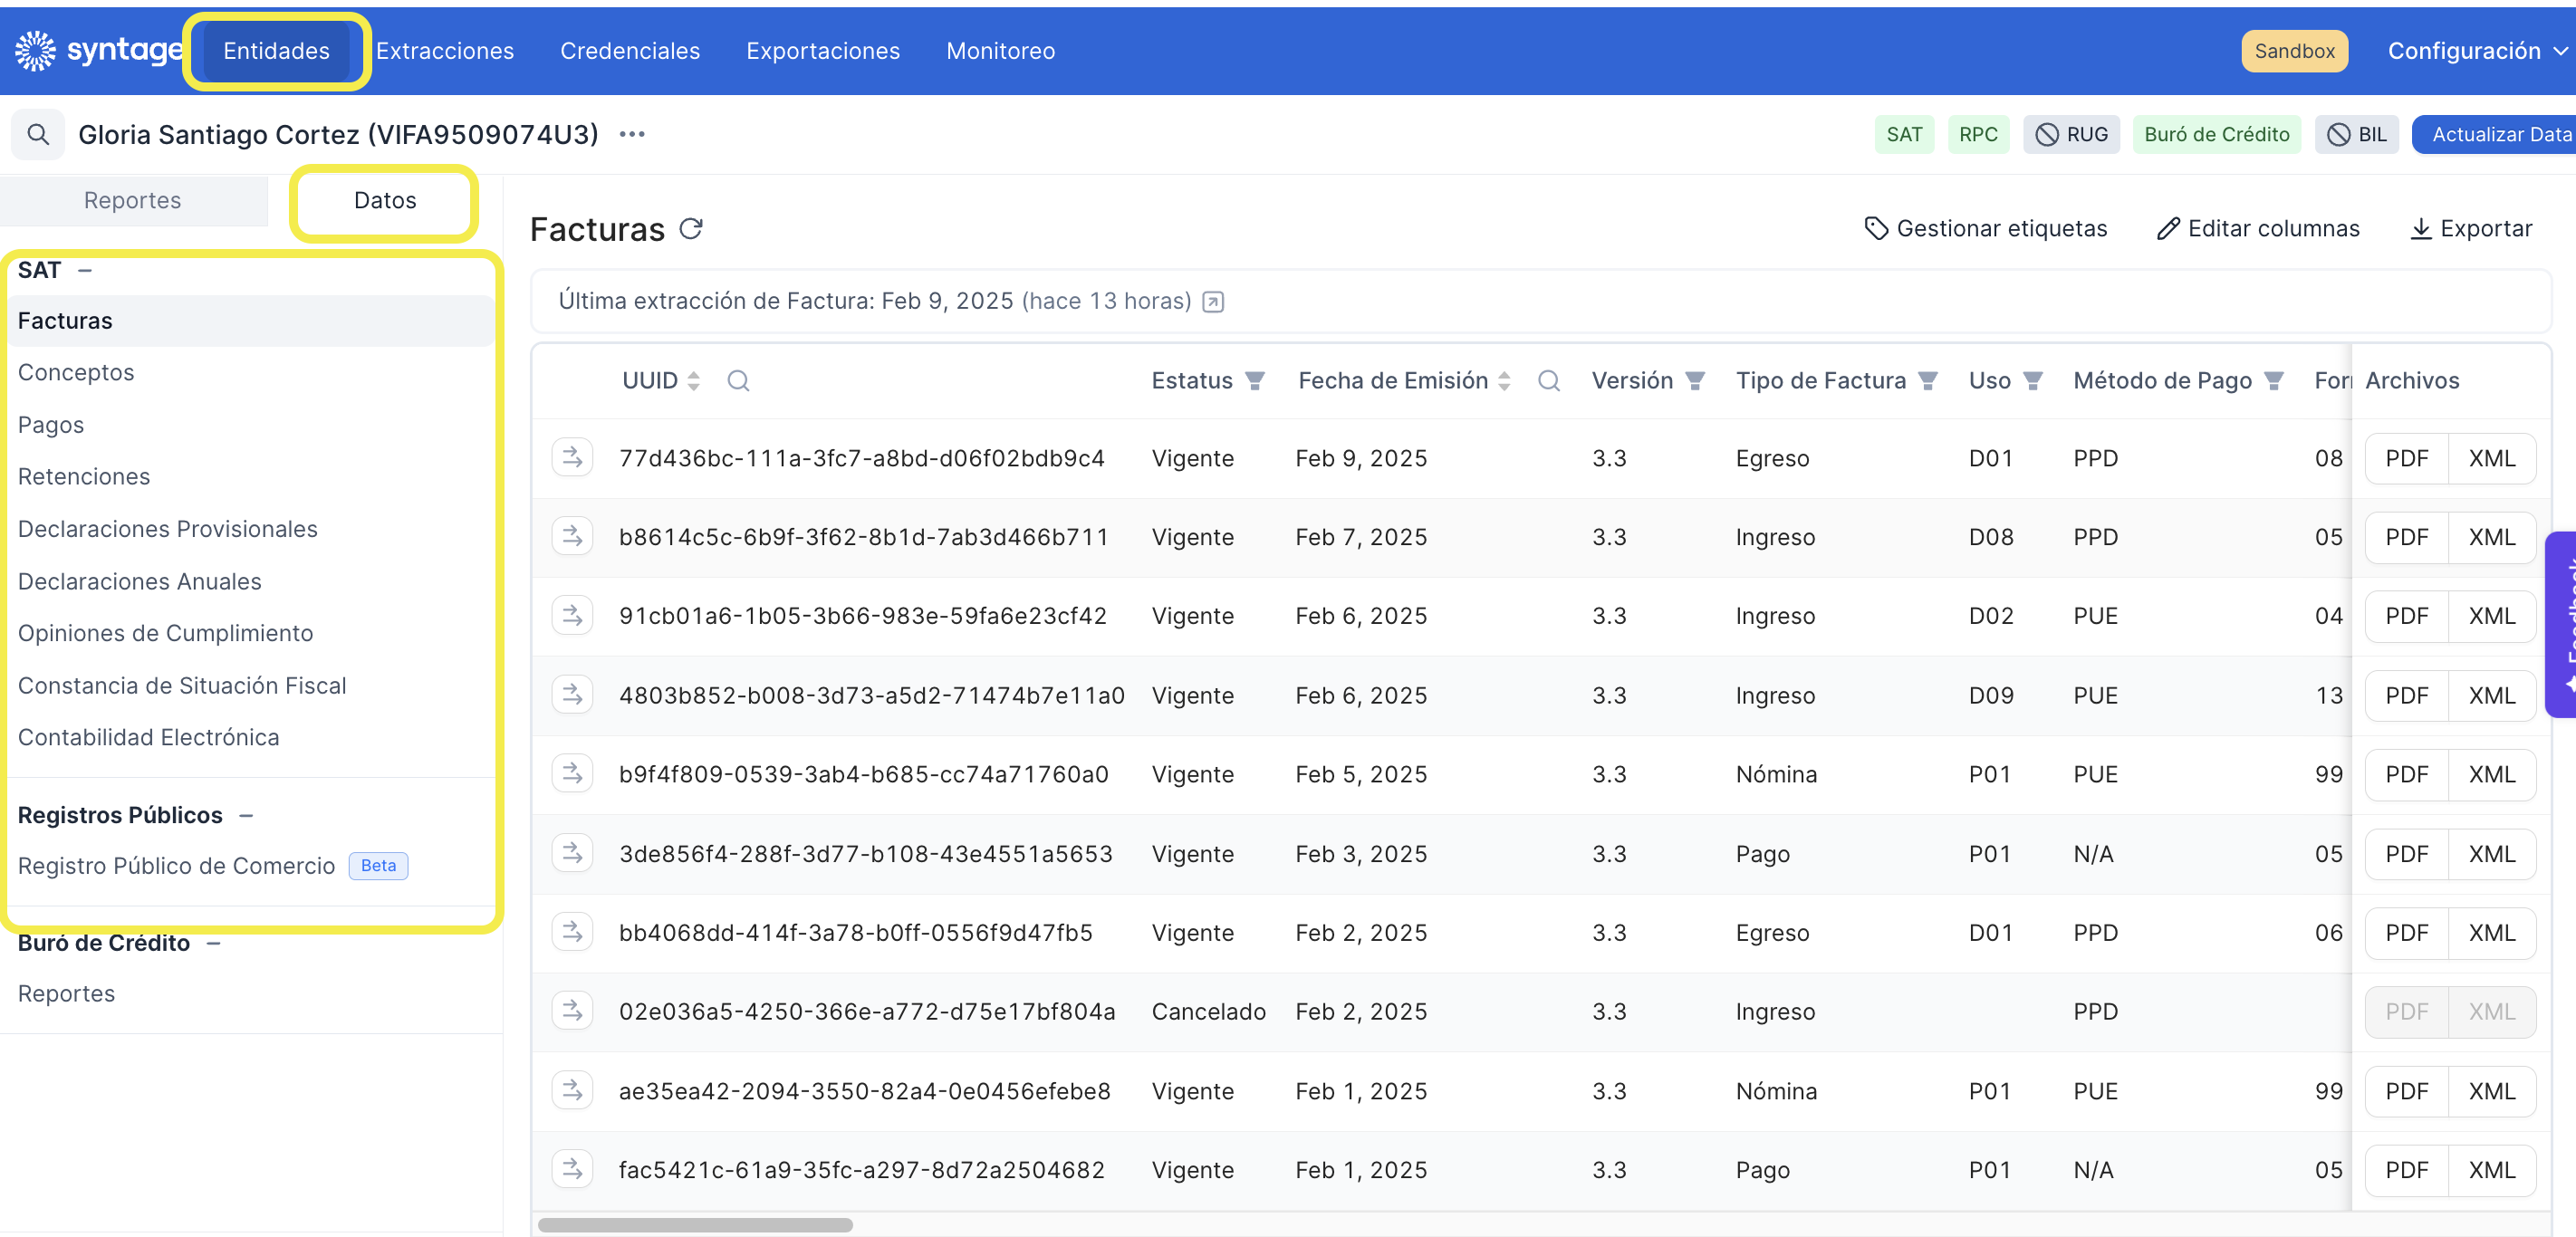Open row arrow icon for invoice 3de856f4
Viewport: 2576px width, 1237px height.
pos(572,853)
